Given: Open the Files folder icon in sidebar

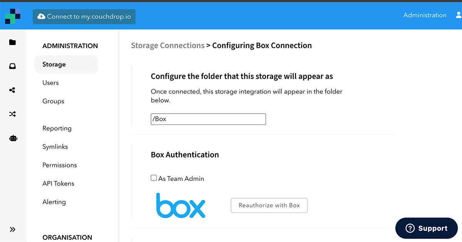Looking at the screenshot, I should [13, 42].
